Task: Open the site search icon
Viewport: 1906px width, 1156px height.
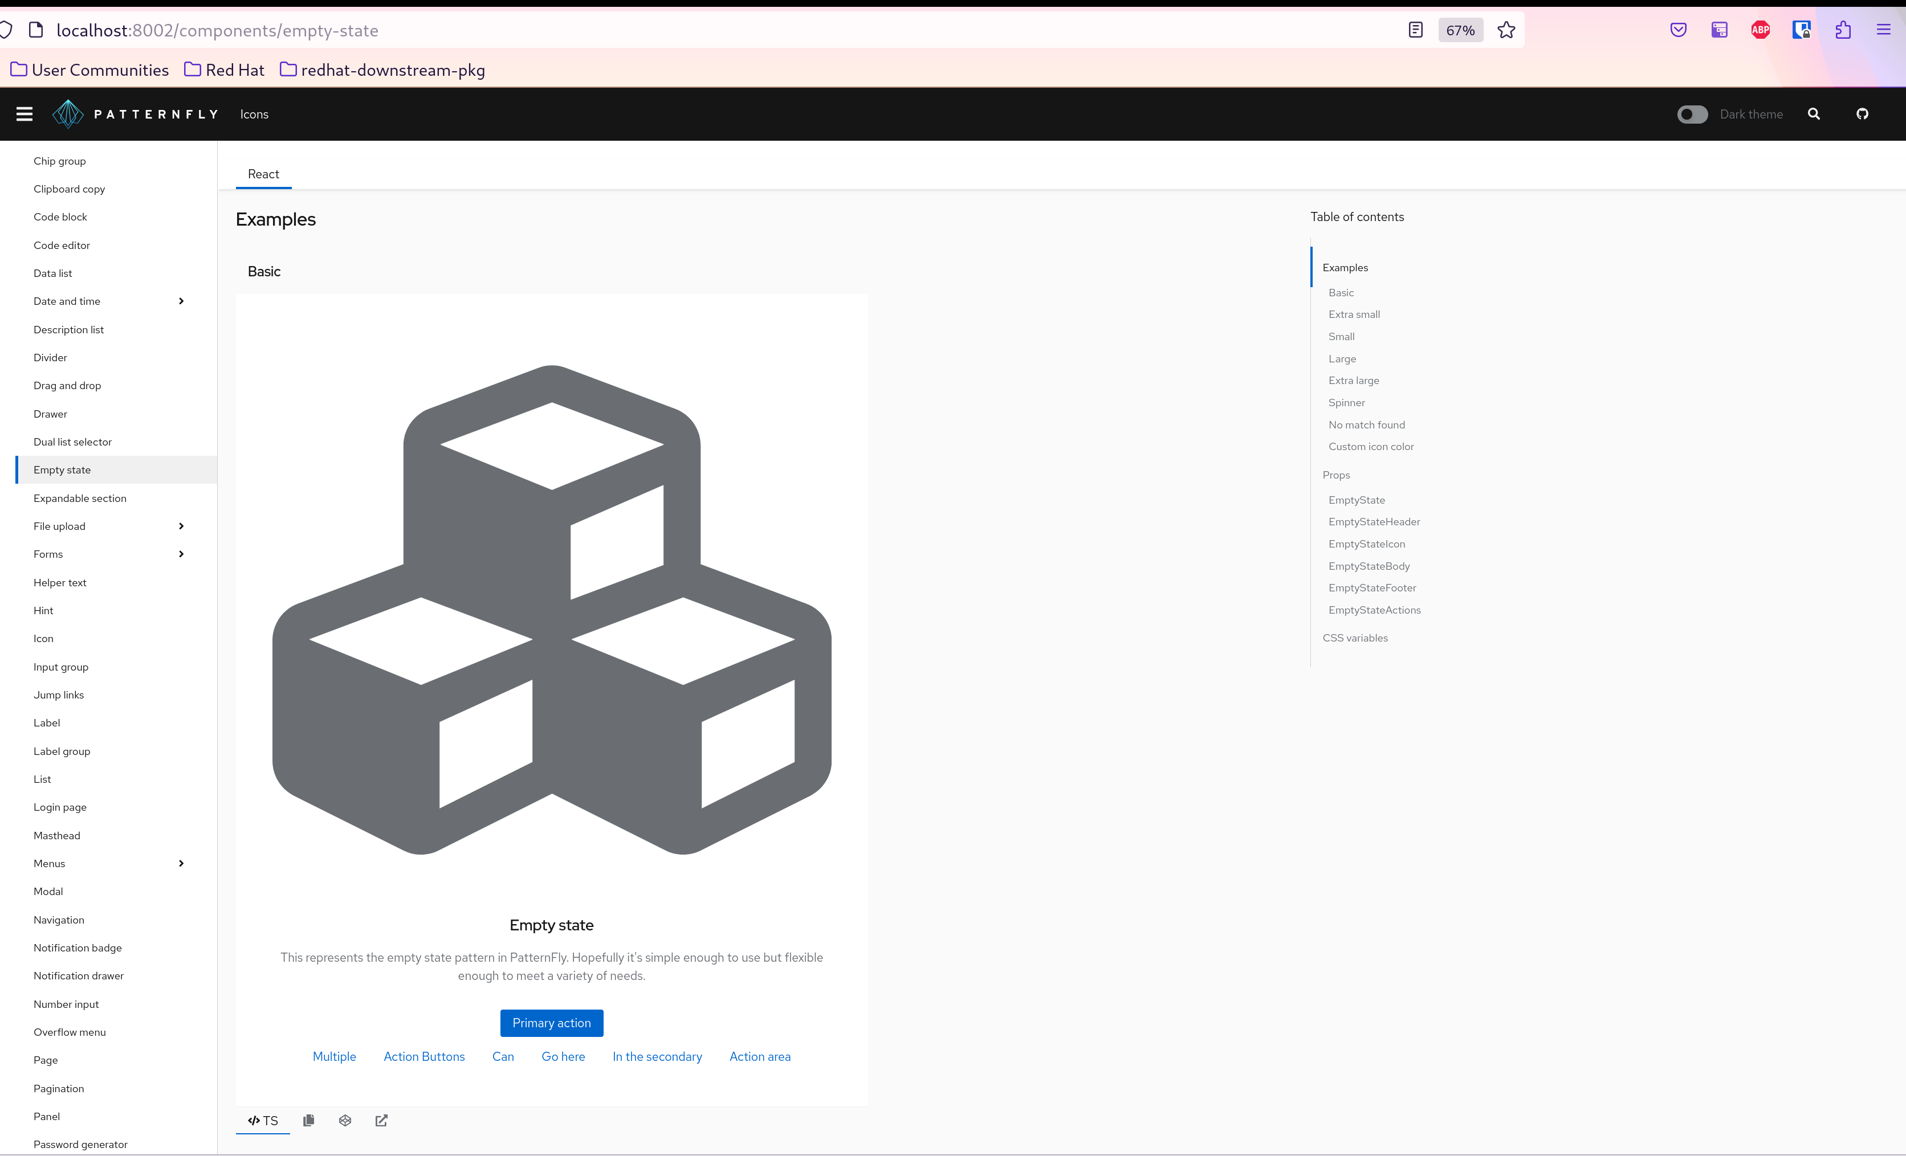Action: coord(1813,114)
